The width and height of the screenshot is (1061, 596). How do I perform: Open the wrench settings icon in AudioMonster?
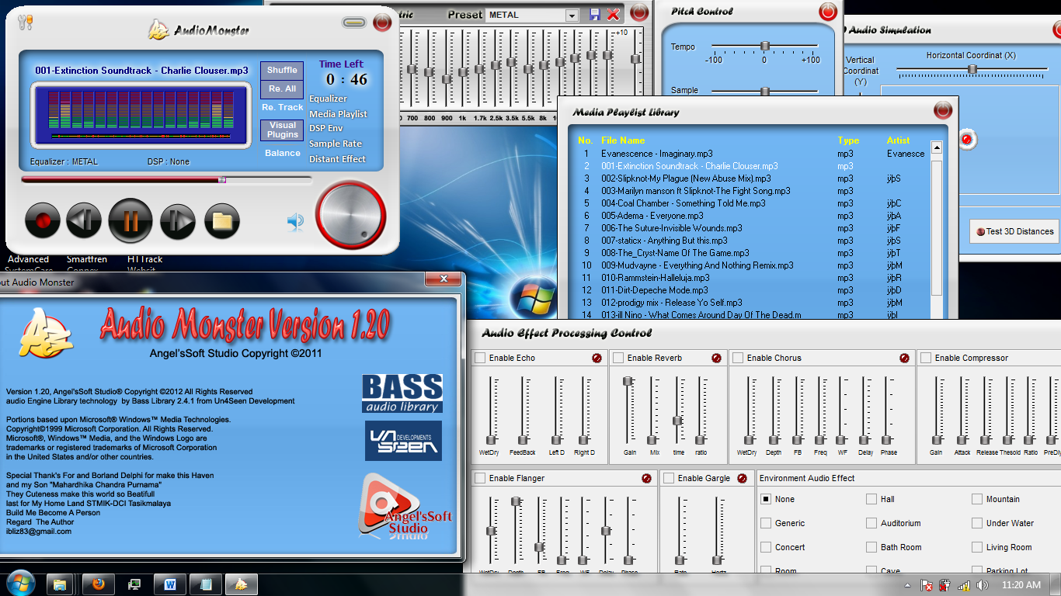pyautogui.click(x=25, y=23)
